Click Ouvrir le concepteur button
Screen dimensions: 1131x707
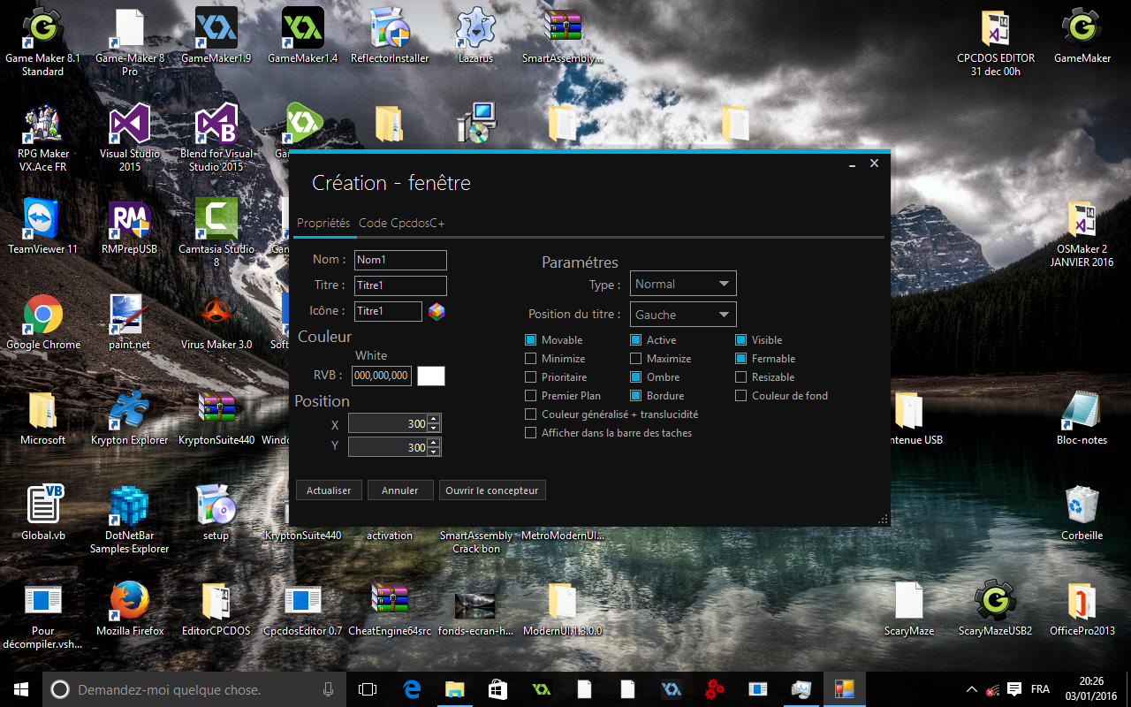[492, 490]
